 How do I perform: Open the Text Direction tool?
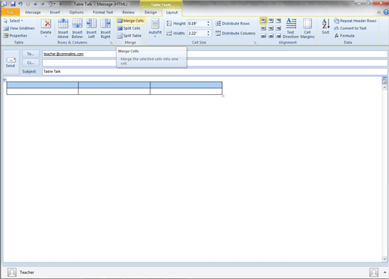290,28
